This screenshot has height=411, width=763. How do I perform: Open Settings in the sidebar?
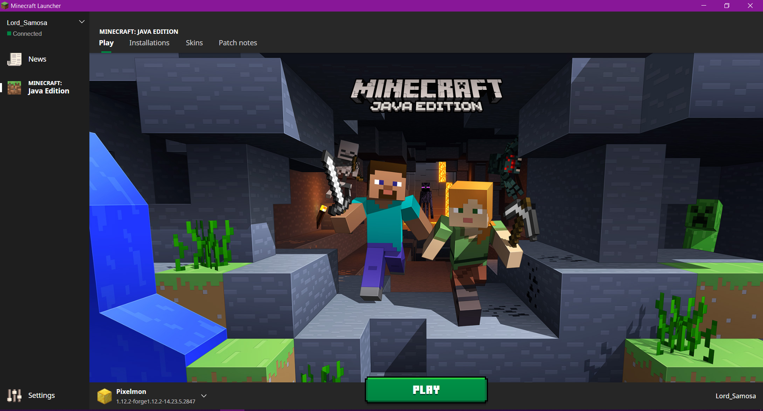pyautogui.click(x=41, y=395)
